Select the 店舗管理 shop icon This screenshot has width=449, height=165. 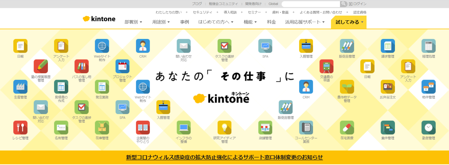click(265, 128)
